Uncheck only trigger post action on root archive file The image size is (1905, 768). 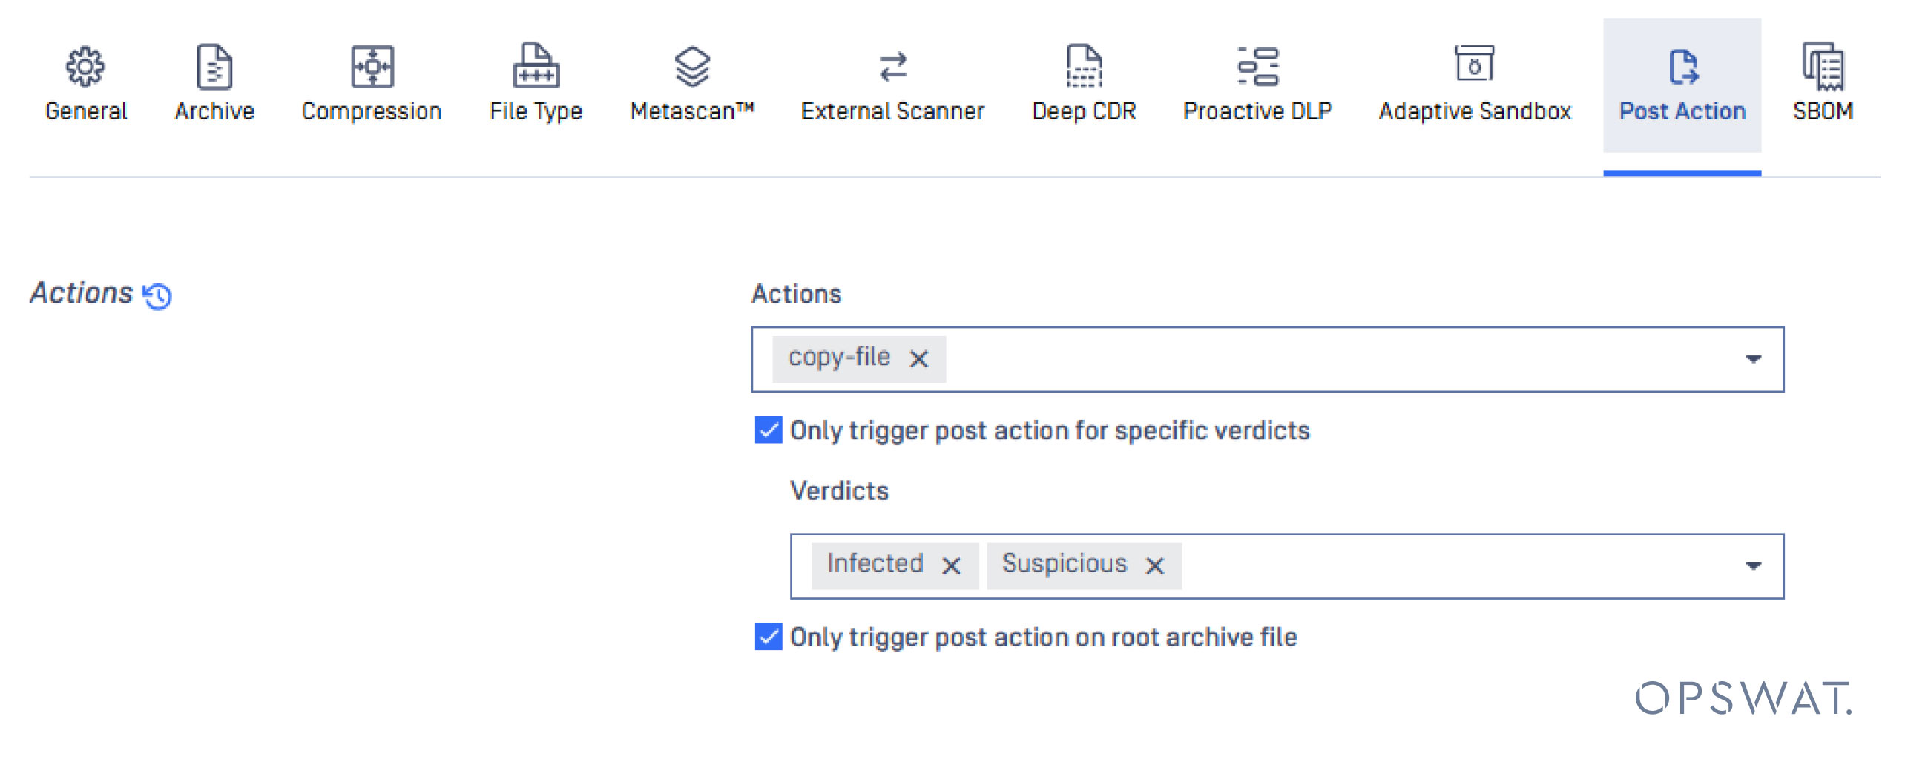tap(768, 636)
